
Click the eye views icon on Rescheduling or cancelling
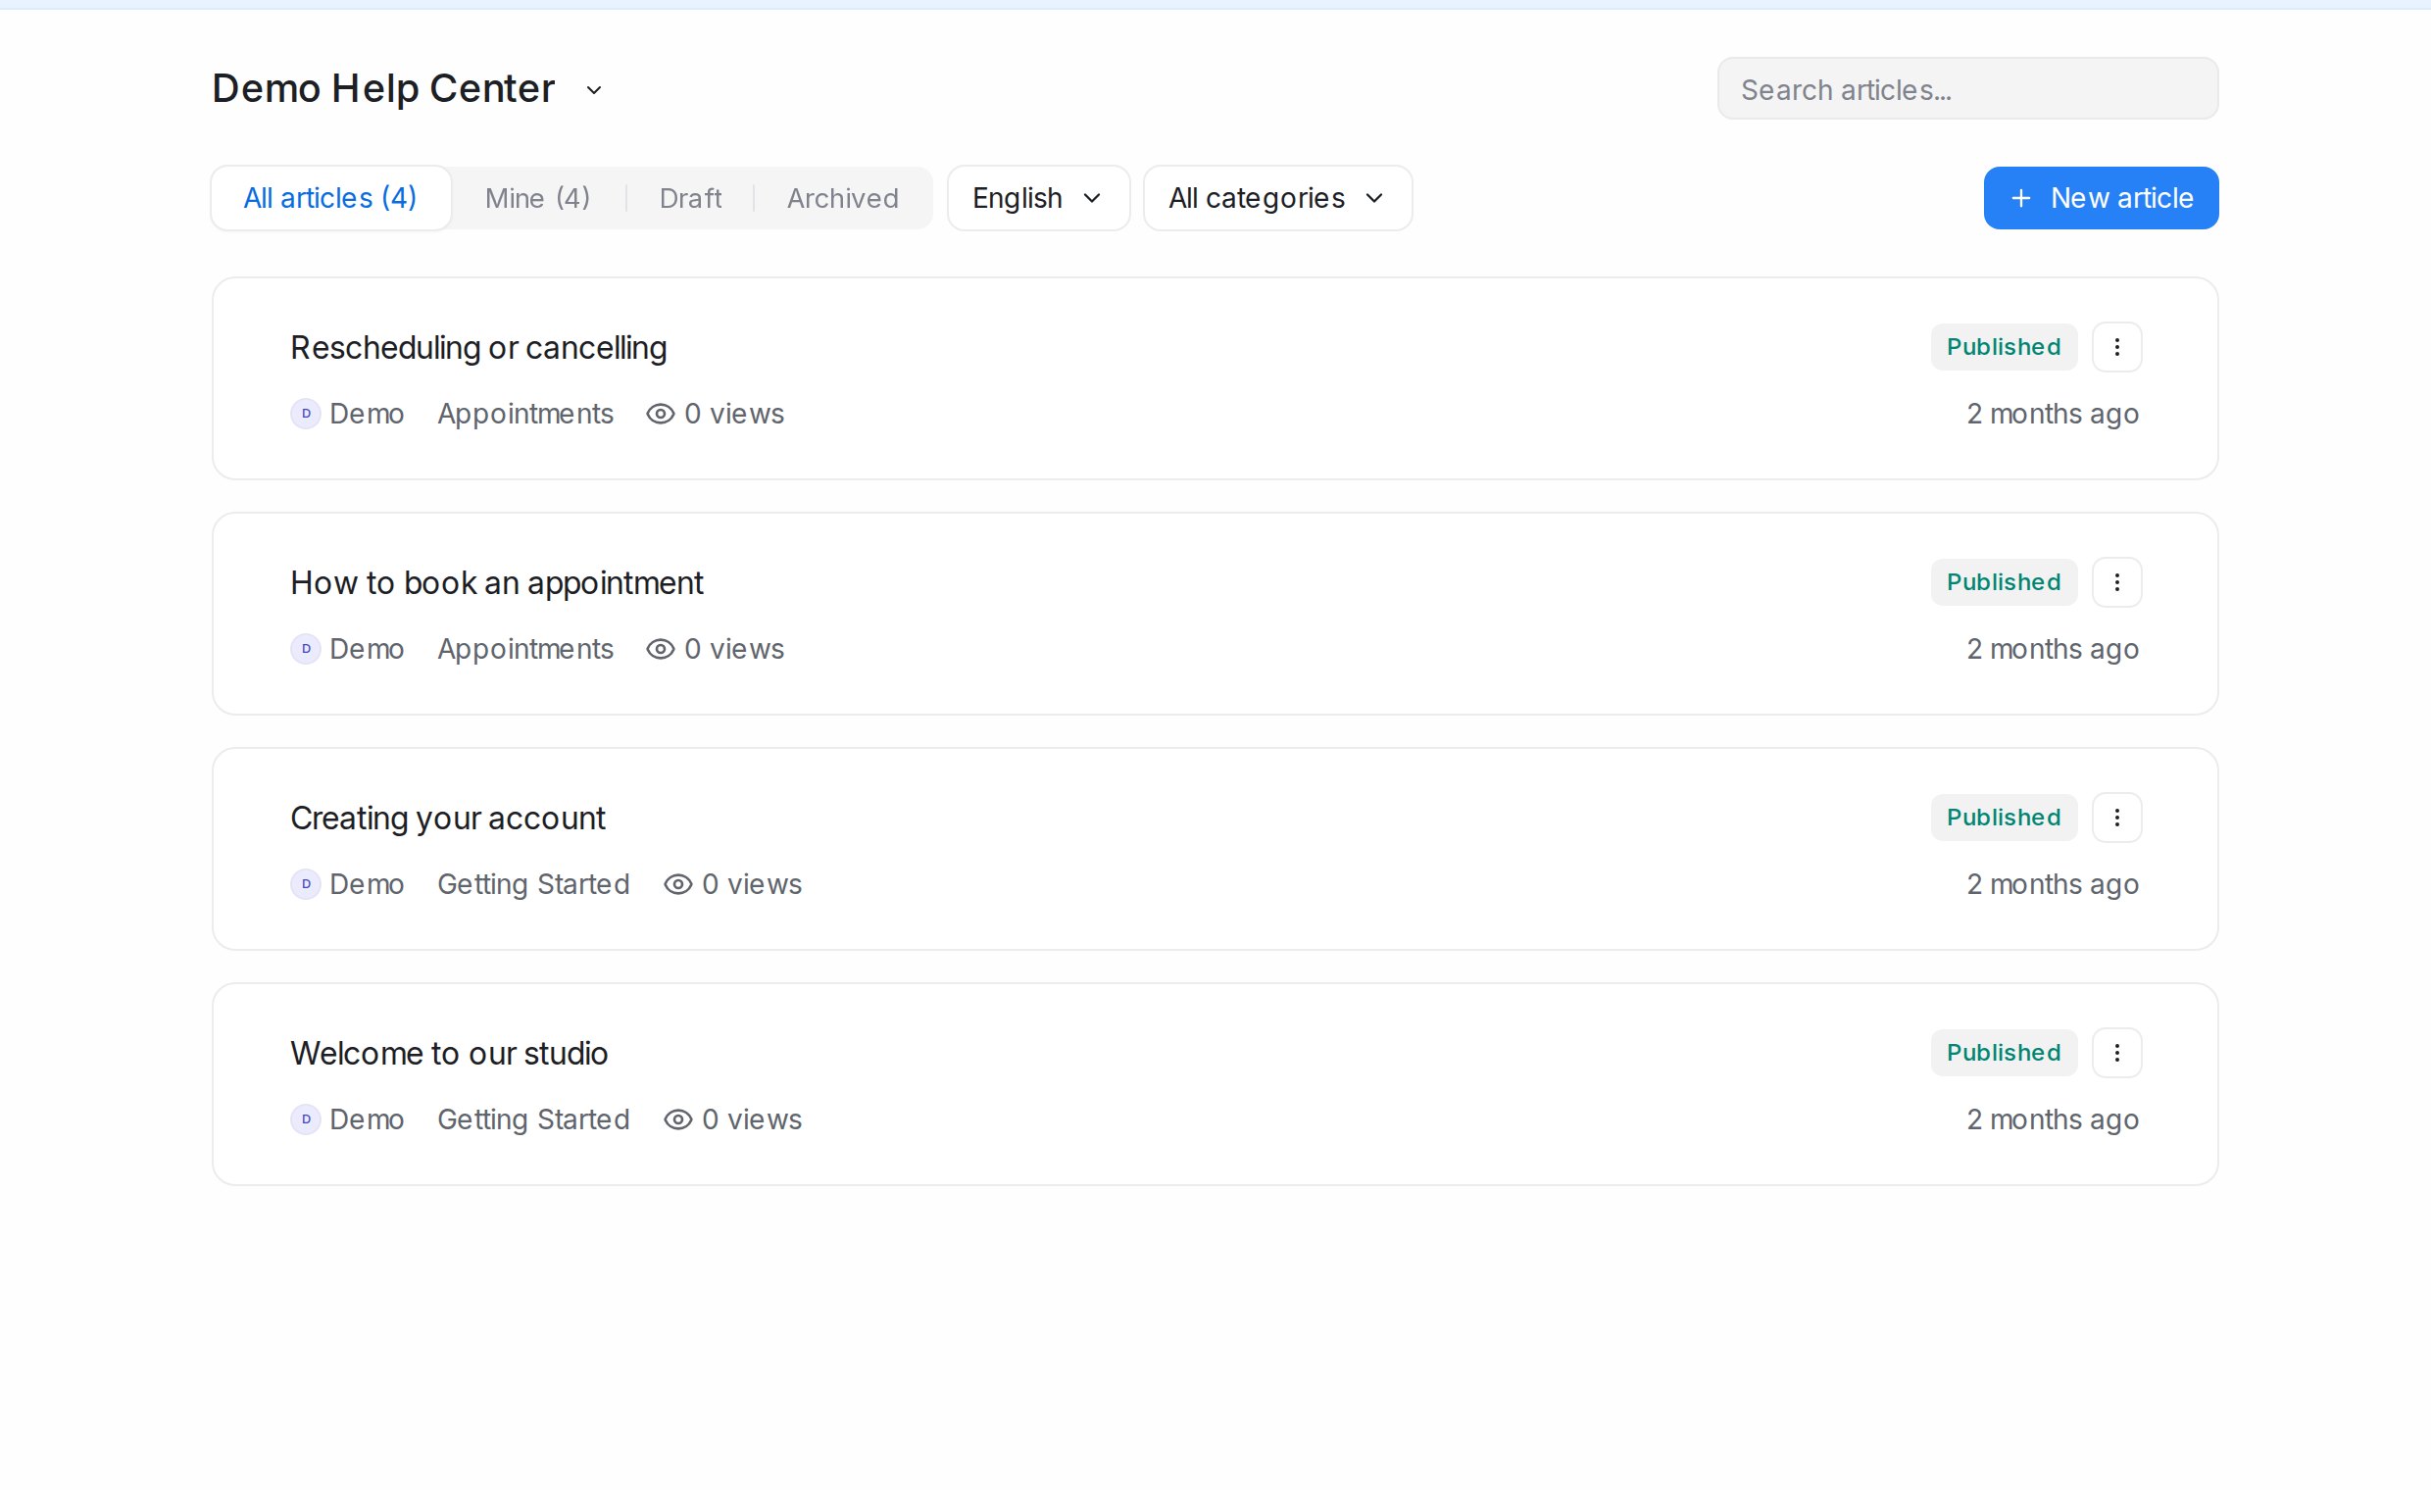point(660,415)
